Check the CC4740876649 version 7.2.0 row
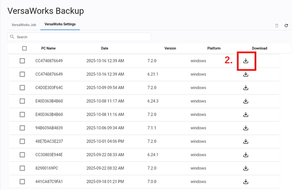Screen dimensions: 292x190 point(23,61)
